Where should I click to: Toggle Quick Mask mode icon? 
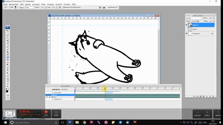point(8,95)
